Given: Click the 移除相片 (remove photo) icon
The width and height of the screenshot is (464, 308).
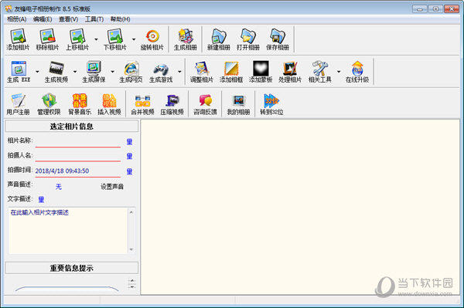Looking at the screenshot, I should 47,39.
